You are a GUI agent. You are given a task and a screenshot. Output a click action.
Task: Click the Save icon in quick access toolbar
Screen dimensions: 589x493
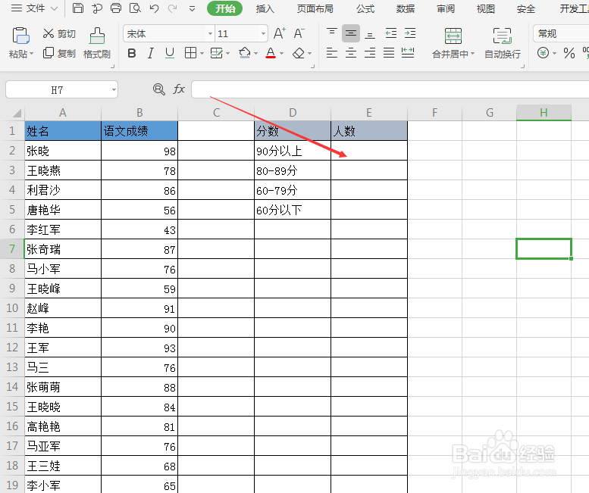click(x=78, y=8)
